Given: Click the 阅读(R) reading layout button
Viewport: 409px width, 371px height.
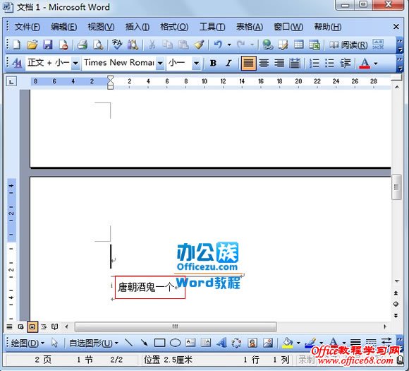Looking at the screenshot, I should coord(348,45).
